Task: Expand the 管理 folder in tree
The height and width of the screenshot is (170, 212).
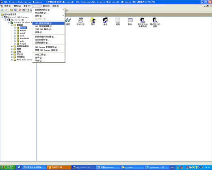Action: [12, 49]
